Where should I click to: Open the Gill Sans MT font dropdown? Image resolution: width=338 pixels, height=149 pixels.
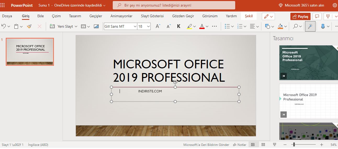[x=135, y=26]
